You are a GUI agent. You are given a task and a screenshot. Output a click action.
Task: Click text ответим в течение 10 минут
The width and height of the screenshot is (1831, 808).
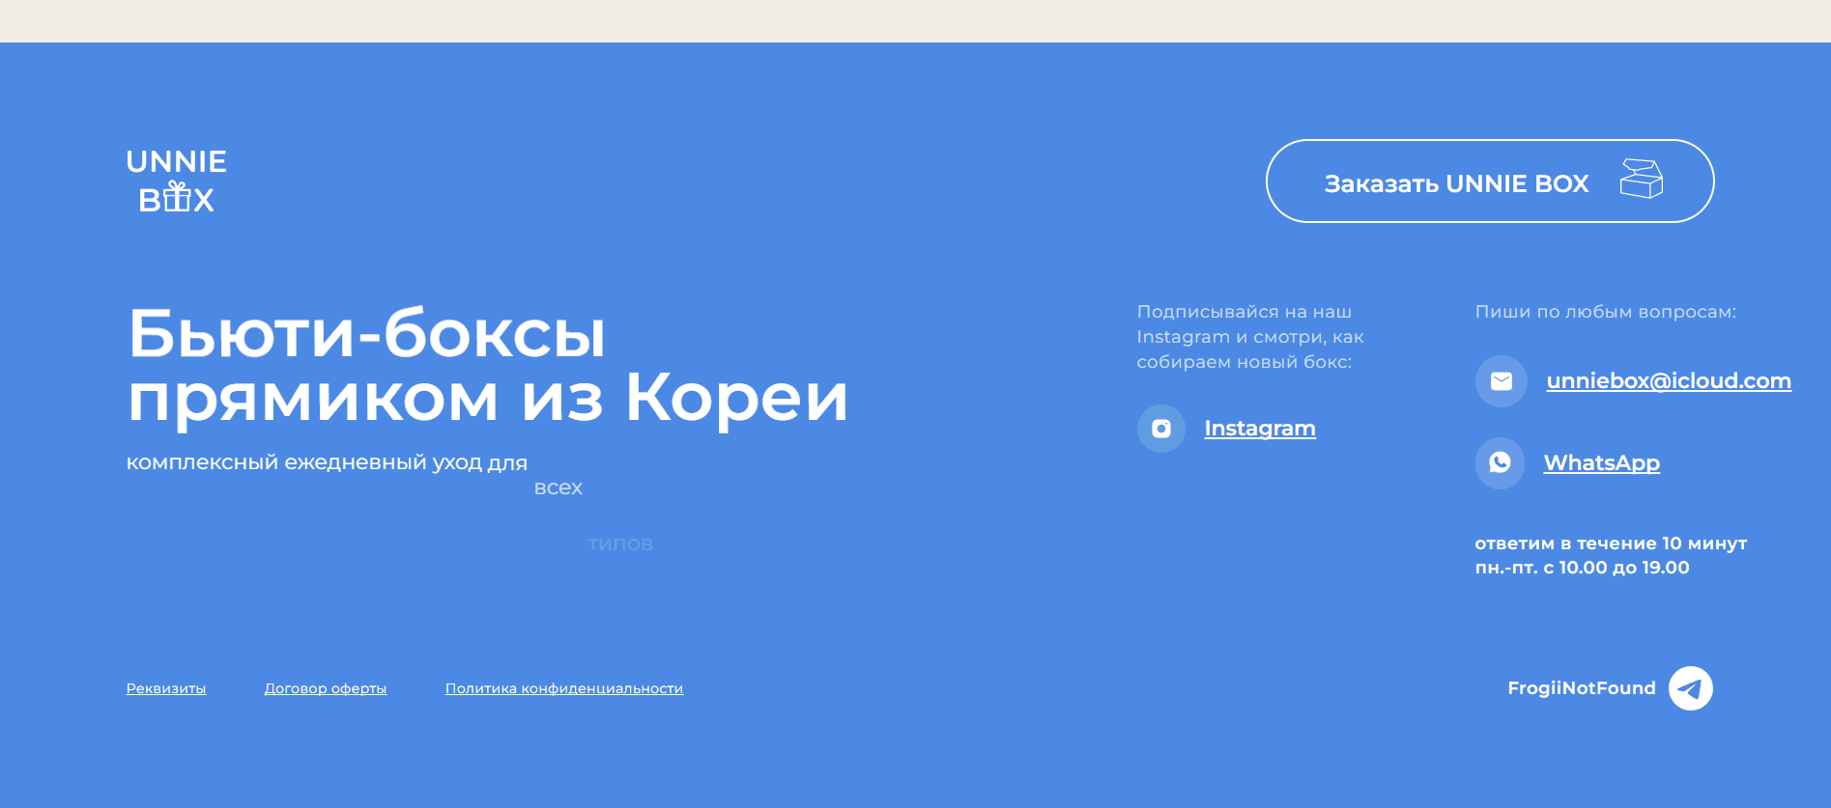1611,543
